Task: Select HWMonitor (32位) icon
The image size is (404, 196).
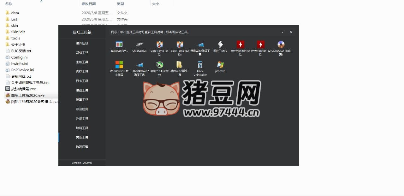Action: (x=260, y=45)
